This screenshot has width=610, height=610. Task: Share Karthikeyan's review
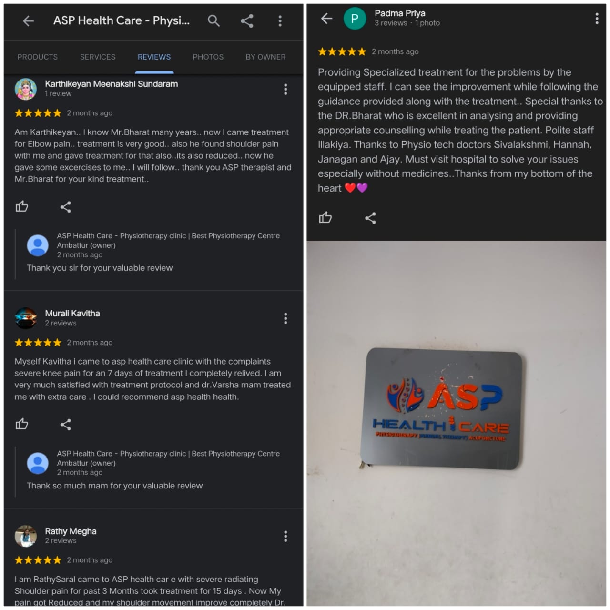click(66, 207)
